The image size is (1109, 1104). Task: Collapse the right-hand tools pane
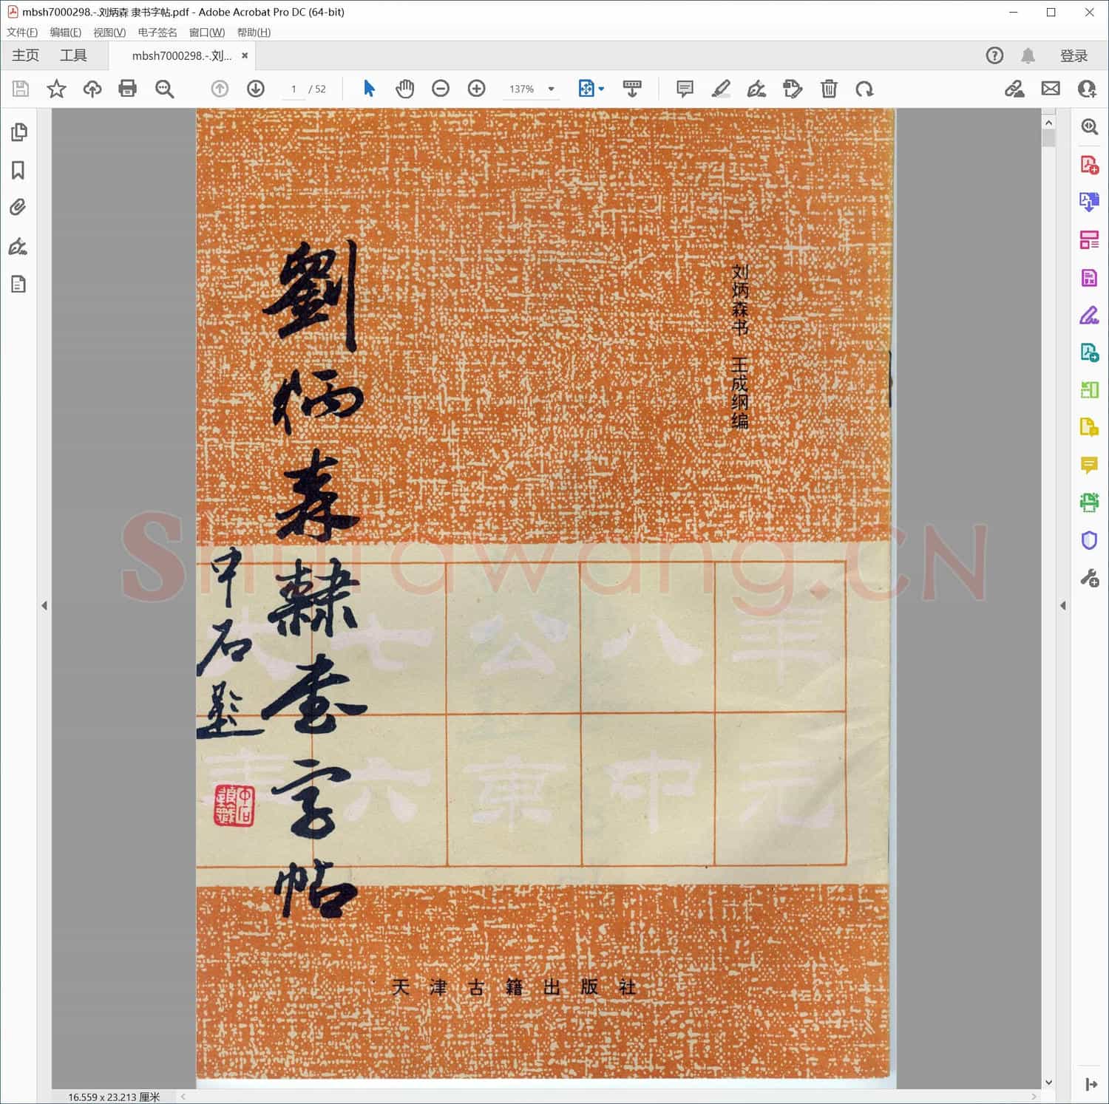click(1062, 603)
